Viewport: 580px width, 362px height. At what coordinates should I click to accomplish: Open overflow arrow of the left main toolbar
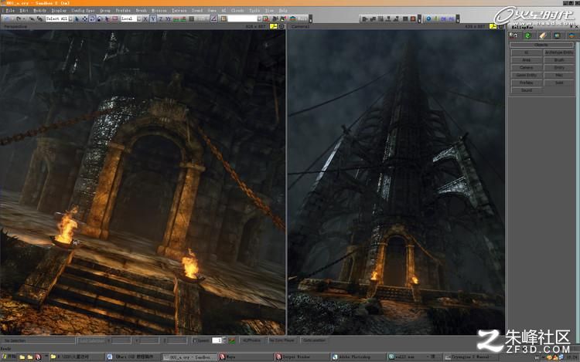click(310, 19)
